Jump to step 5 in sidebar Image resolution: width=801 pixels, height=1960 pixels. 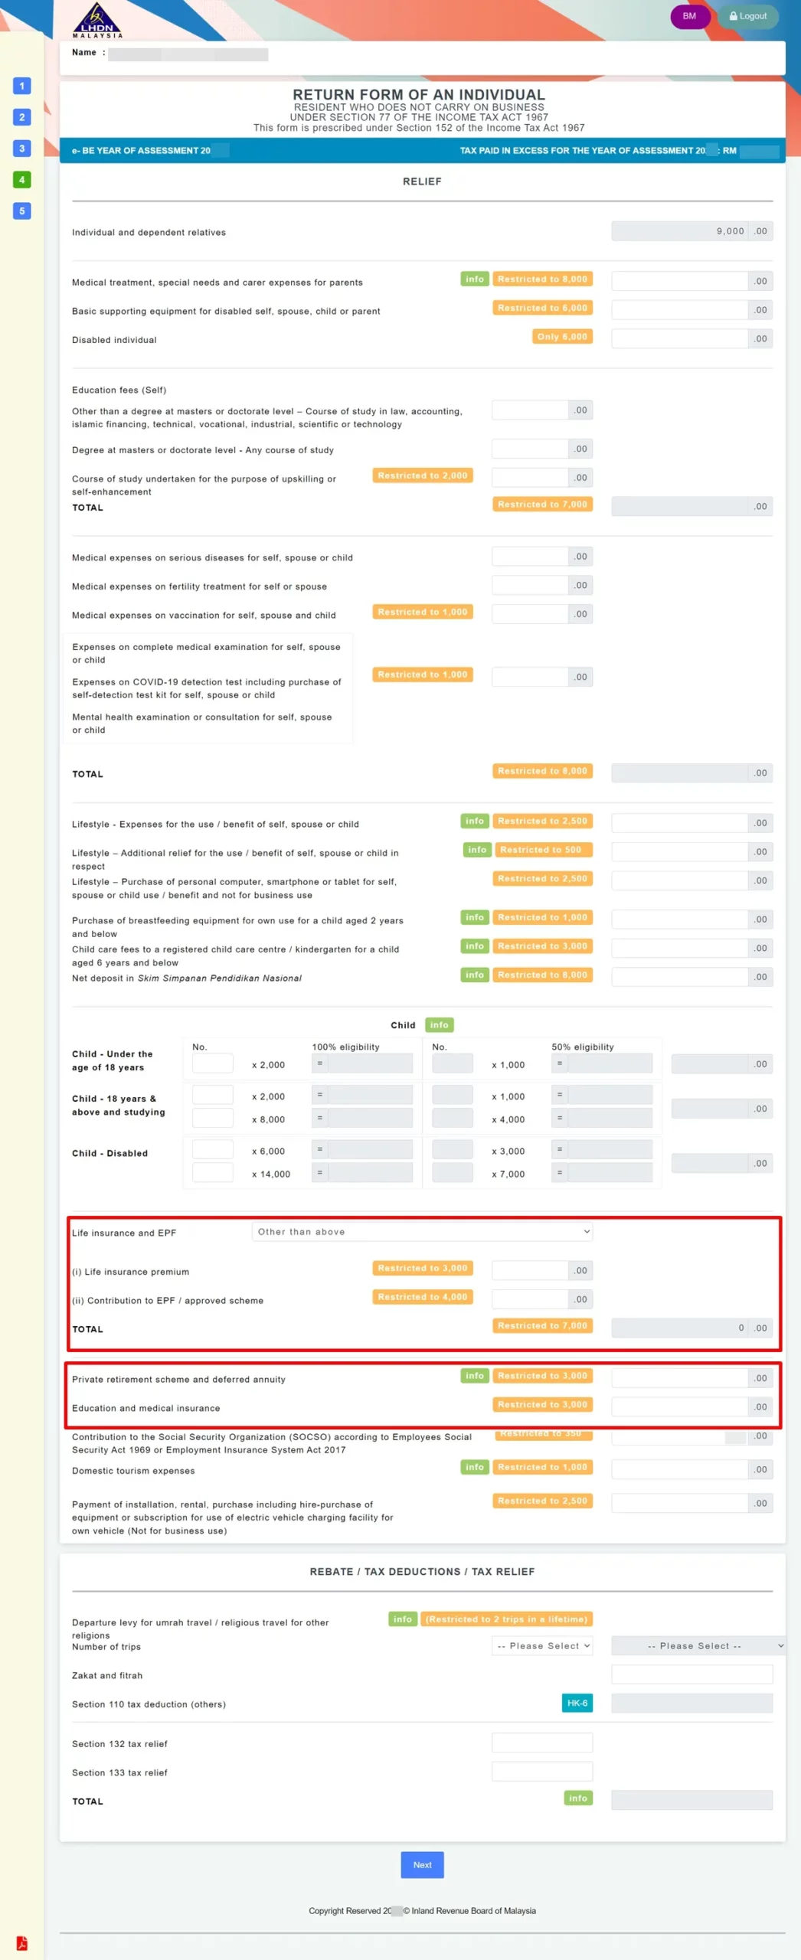click(x=22, y=211)
